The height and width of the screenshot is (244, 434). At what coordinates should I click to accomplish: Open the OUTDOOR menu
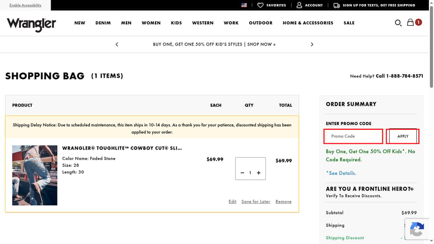(x=260, y=23)
